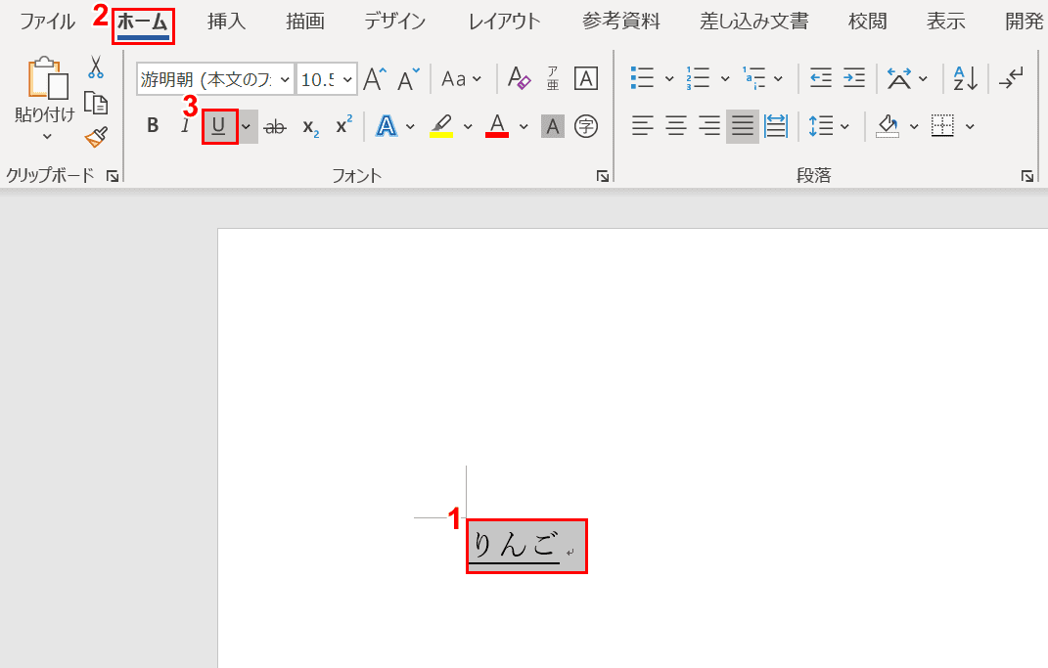Open the font size dropdown
This screenshot has width=1048, height=668.
347,79
